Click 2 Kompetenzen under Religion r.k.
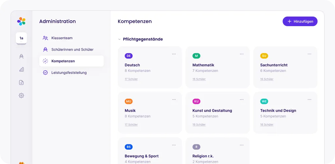The height and width of the screenshot is (164, 335). pos(205,162)
